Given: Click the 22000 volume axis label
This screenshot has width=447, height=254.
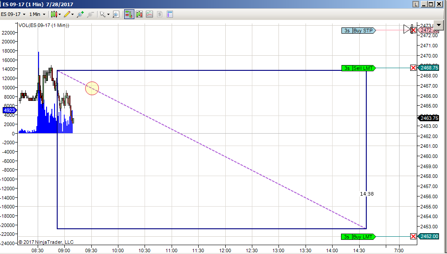Looking at the screenshot, I should coord(8,33).
